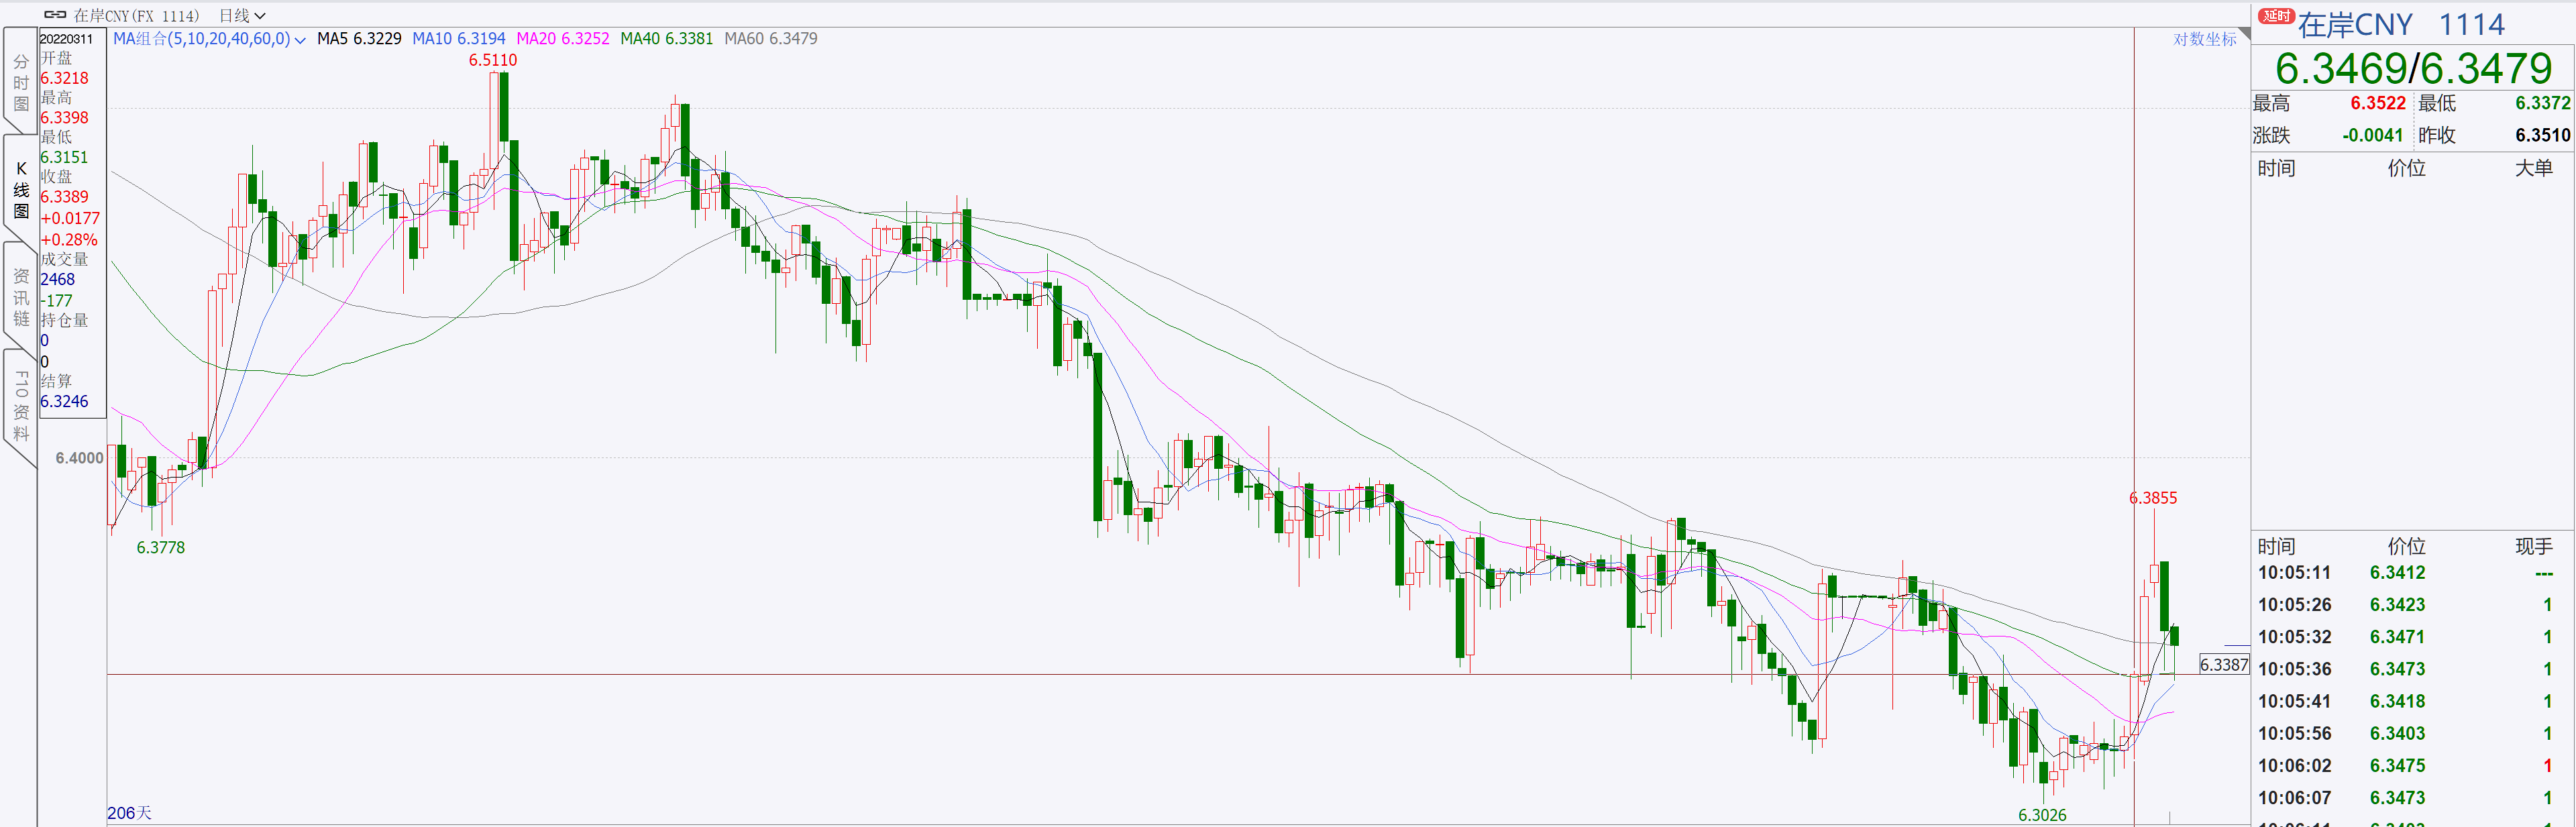Screen dimensions: 2576x827
Task: Toggle 对数坐标 logarithmic scale
Action: pyautogui.click(x=2204, y=39)
